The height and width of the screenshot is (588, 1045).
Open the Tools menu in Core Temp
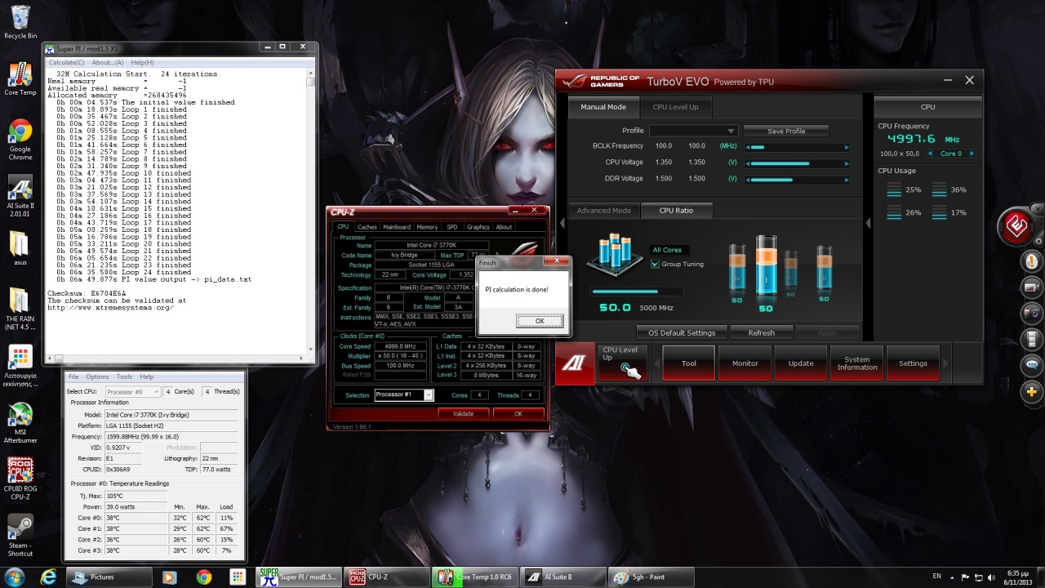(124, 376)
